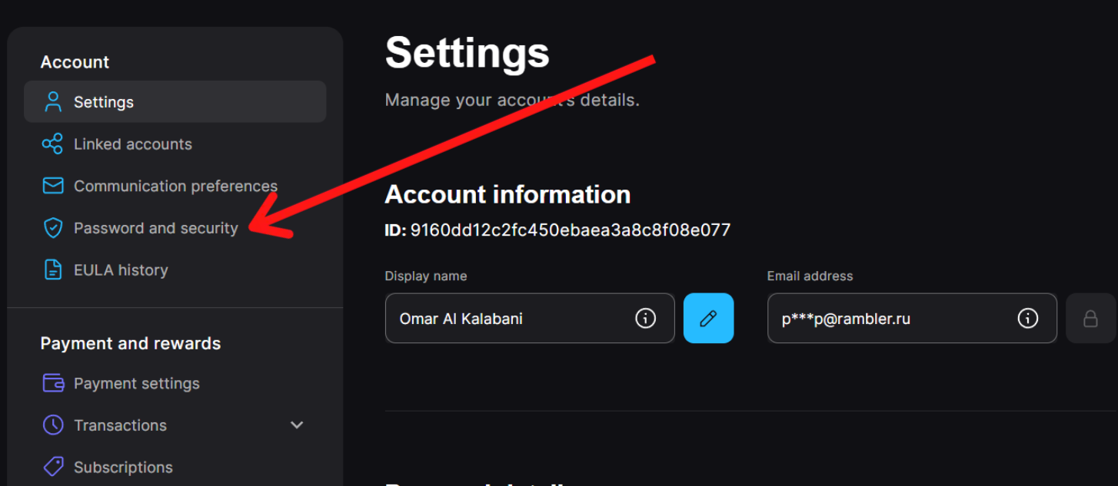This screenshot has width=1118, height=486.
Task: Click the Subscriptions tag icon
Action: pyautogui.click(x=52, y=467)
